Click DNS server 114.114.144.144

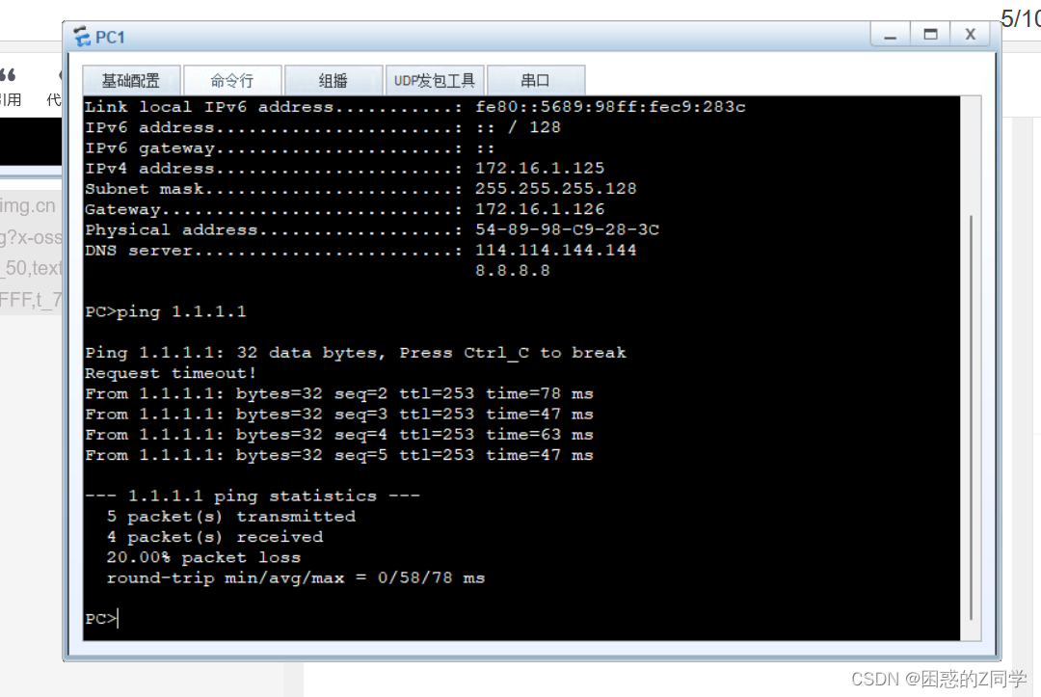tap(556, 251)
